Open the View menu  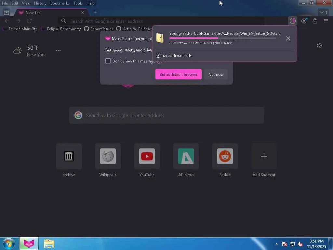pyautogui.click(x=26, y=3)
